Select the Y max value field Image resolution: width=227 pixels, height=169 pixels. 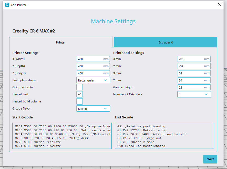(x=194, y=80)
